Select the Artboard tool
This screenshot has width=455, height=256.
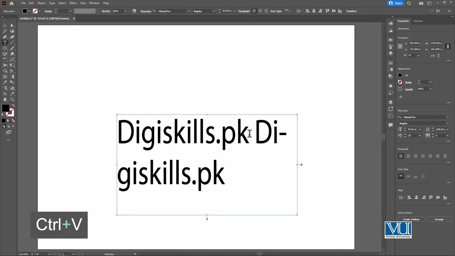click(x=5, y=94)
